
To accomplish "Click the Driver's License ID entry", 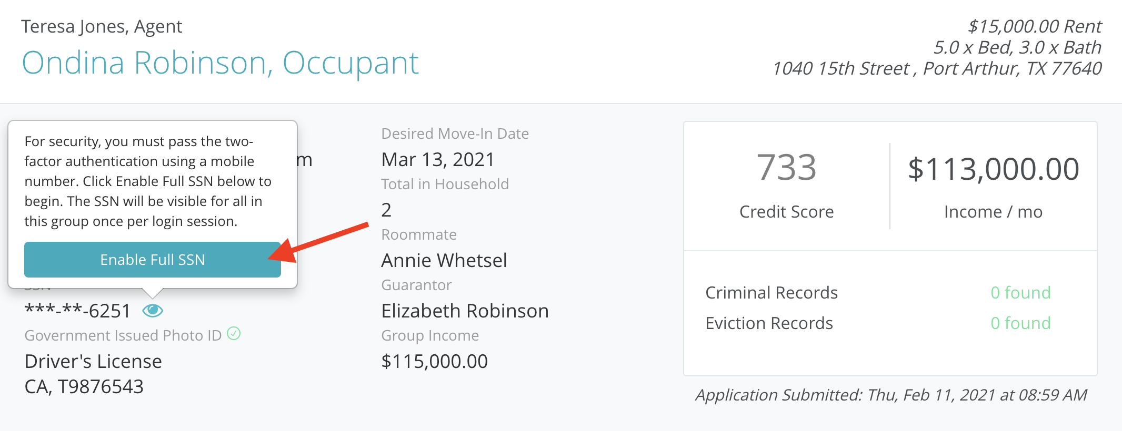I will pos(93,361).
